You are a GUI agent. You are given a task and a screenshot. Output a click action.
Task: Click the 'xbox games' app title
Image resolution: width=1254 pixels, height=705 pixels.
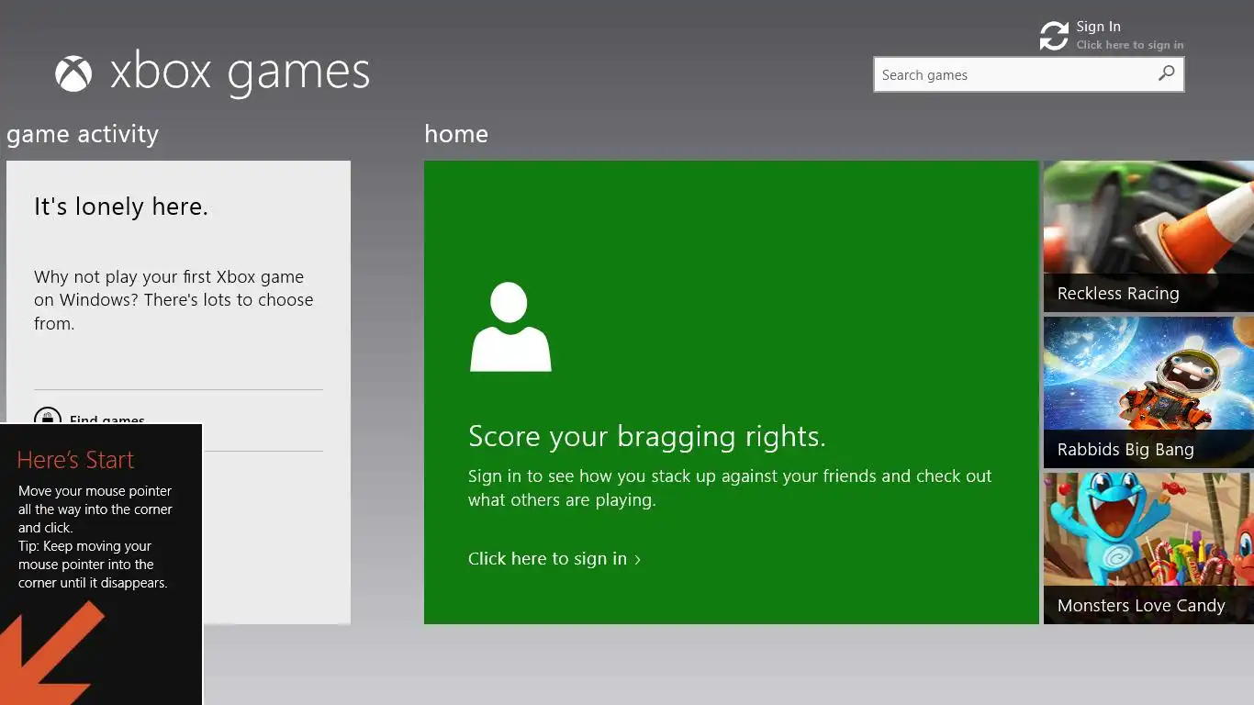[x=240, y=73]
